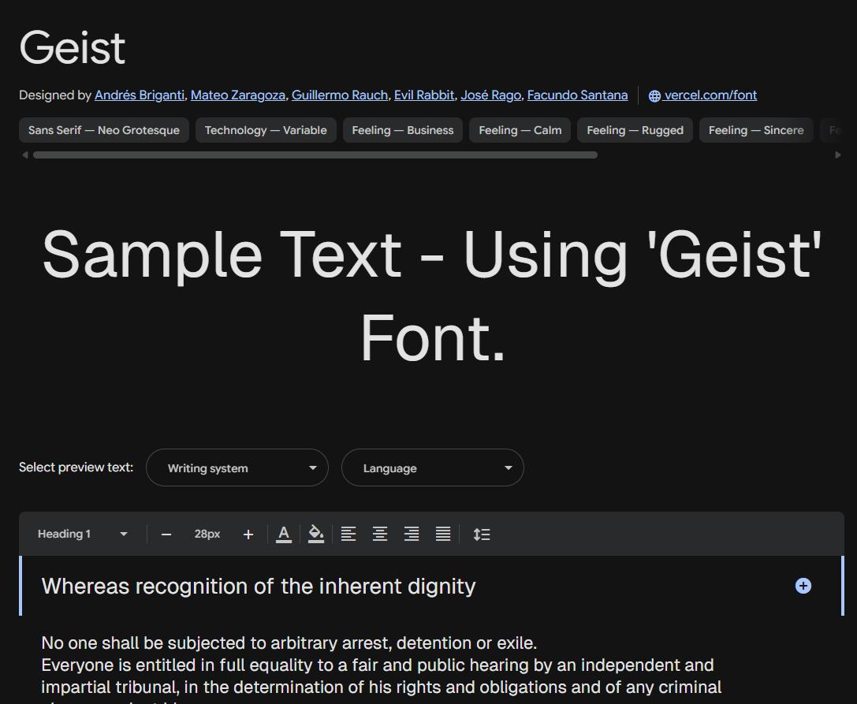The width and height of the screenshot is (857, 704).
Task: Open designer Facundo Santana link
Action: click(x=577, y=95)
